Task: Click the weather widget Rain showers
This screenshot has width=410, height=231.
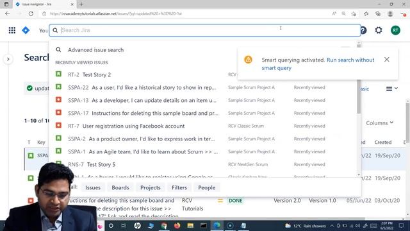Action: point(306,226)
